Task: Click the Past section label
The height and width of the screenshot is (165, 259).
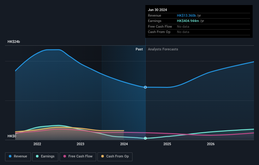Action: (x=139, y=49)
